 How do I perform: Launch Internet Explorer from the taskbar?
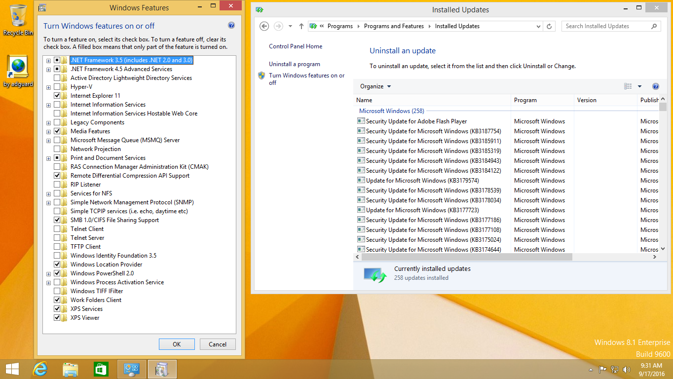[x=40, y=369]
